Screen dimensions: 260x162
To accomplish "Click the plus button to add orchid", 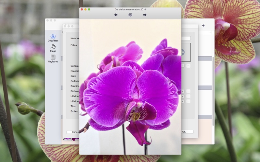I will coord(203,26).
